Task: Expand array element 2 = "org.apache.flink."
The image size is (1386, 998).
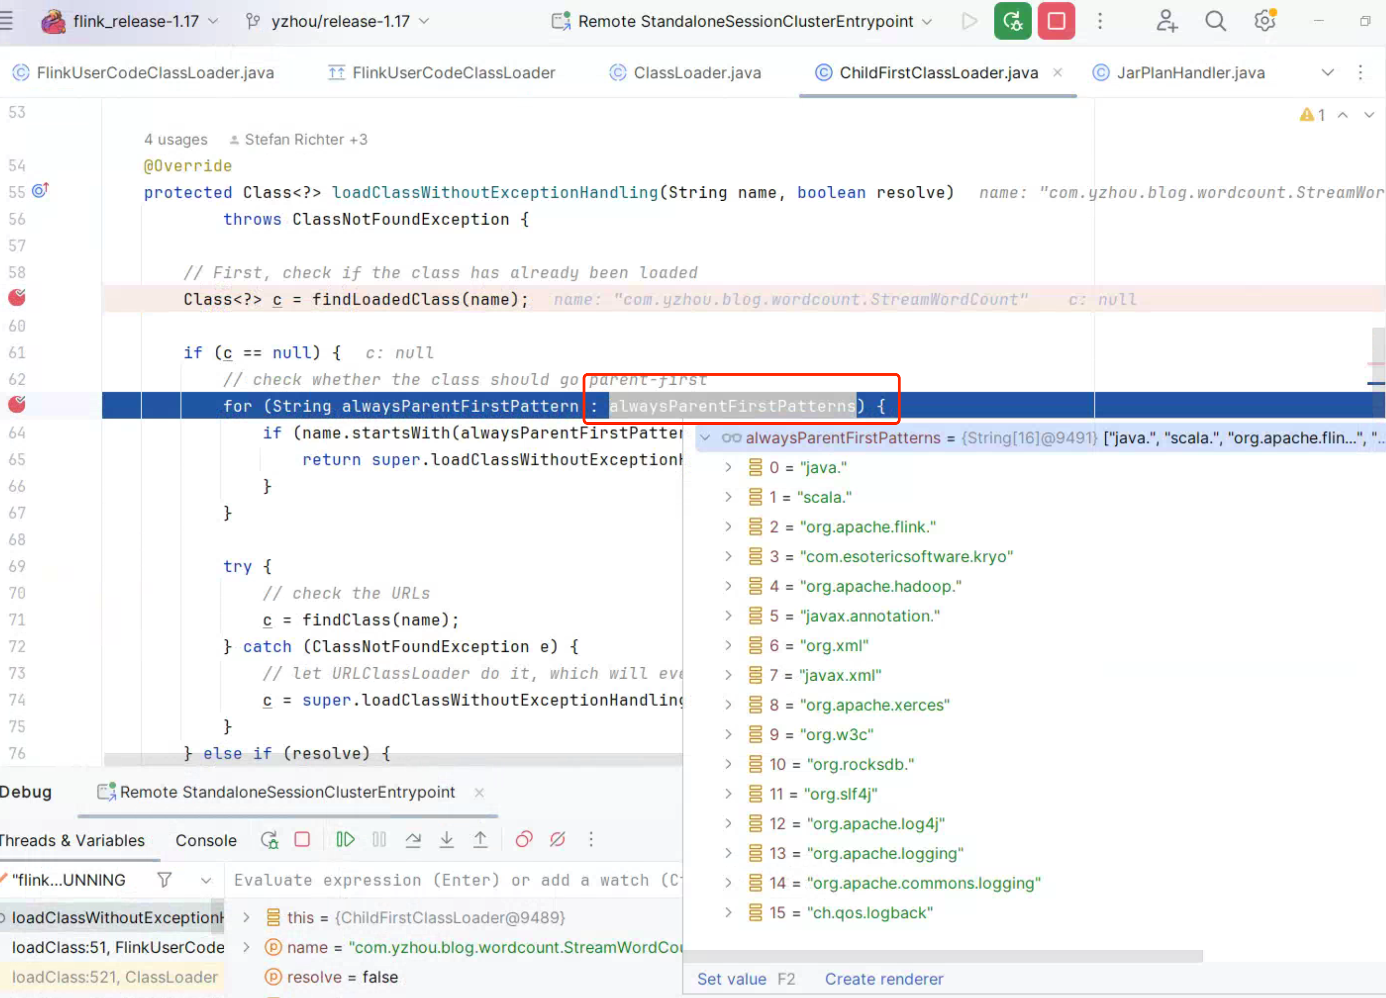Action: pyautogui.click(x=728, y=527)
